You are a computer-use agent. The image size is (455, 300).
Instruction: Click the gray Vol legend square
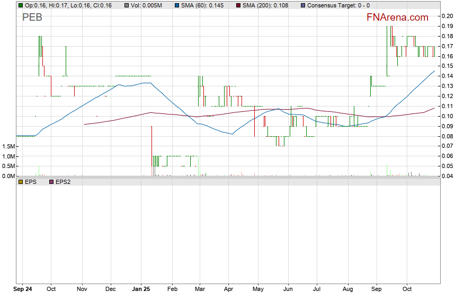127,5
